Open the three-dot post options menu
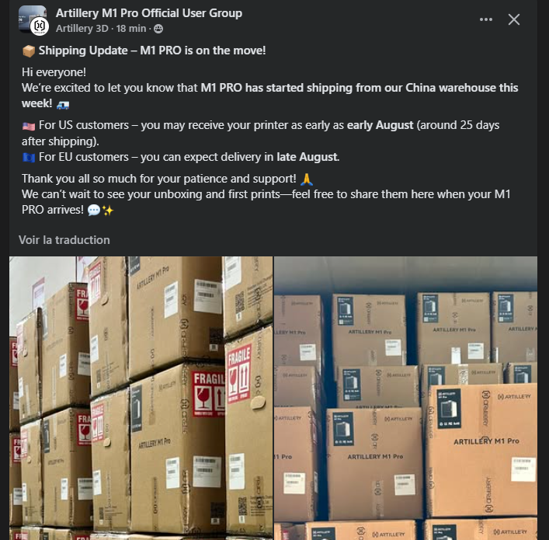This screenshot has width=549, height=540. [485, 19]
